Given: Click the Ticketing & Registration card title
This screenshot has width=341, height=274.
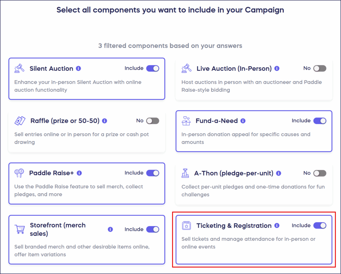Looking at the screenshot, I should coord(234,225).
